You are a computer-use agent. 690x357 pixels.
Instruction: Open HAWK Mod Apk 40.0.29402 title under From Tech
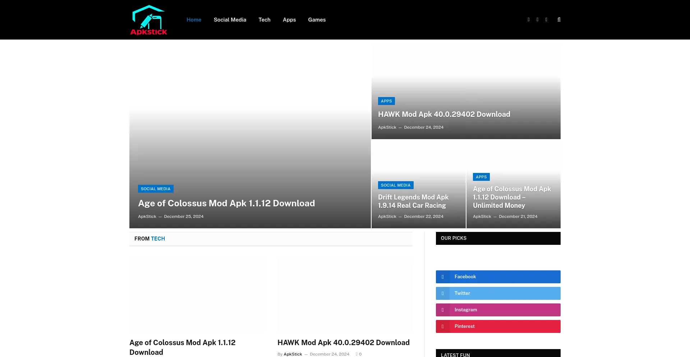coord(344,343)
